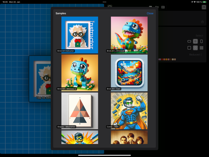Tap the home indicator bar at bottom
This screenshot has height=157, width=209.
[x=104, y=155]
